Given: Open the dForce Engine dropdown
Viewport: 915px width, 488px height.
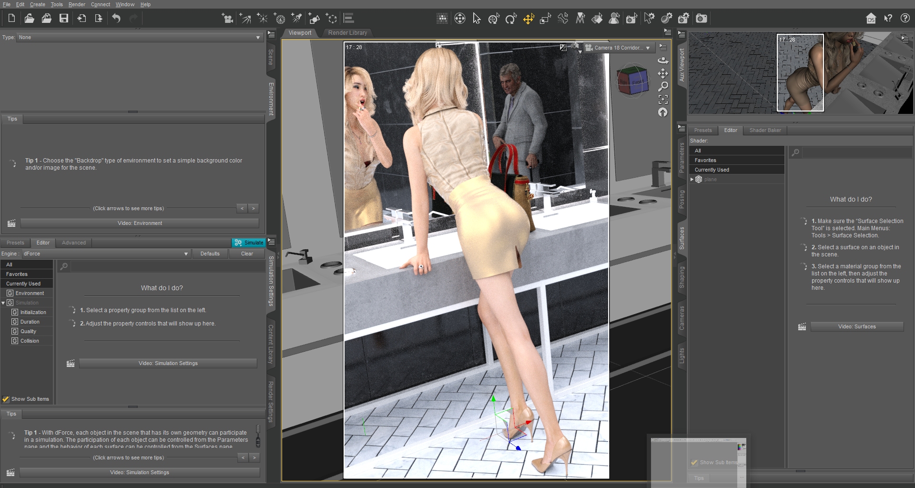Looking at the screenshot, I should (106, 254).
